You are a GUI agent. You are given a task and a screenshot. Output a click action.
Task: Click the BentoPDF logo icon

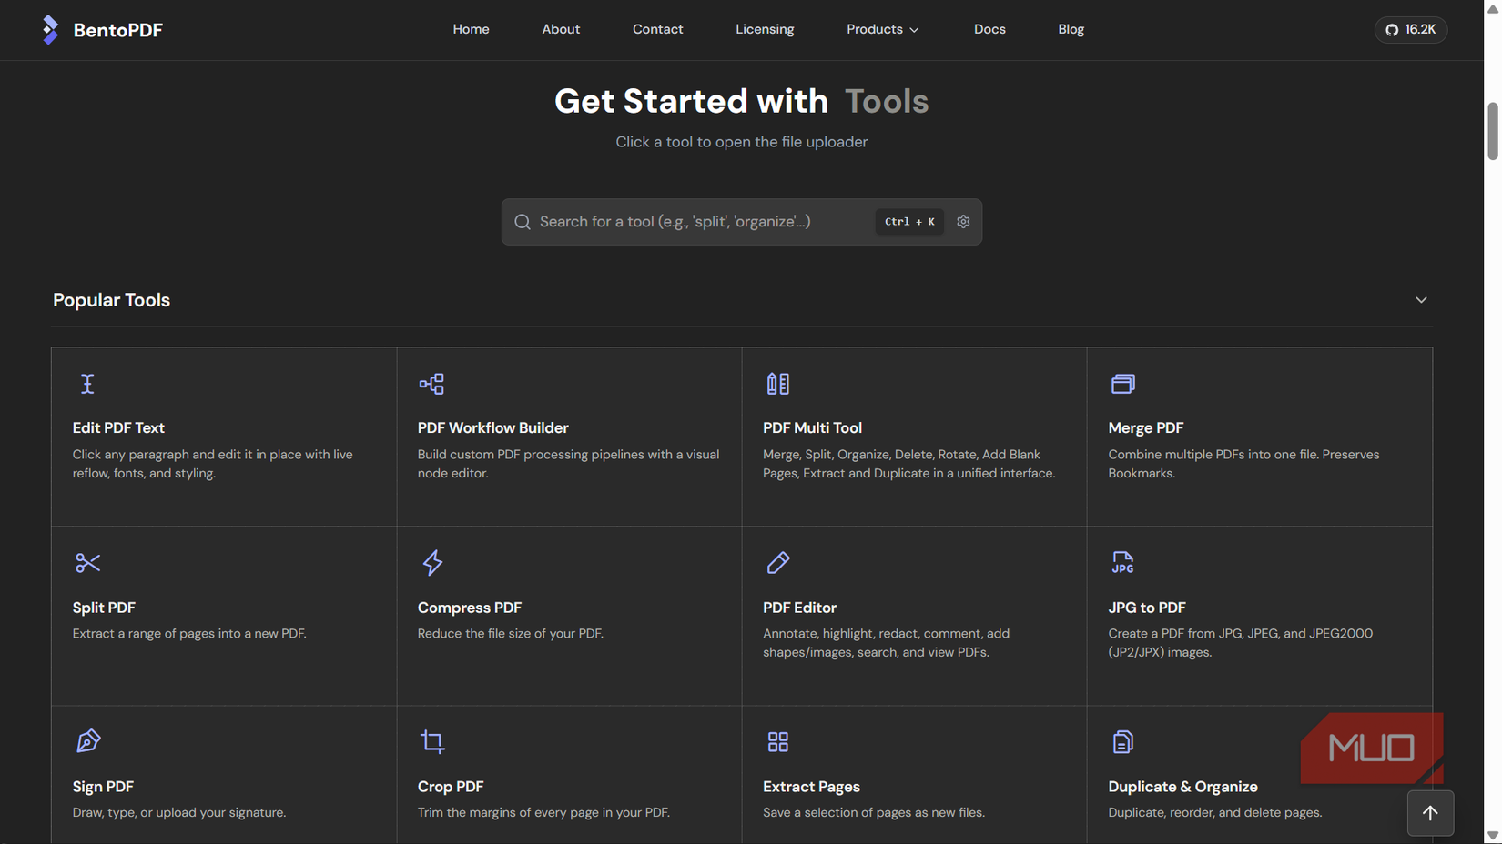[x=50, y=30]
